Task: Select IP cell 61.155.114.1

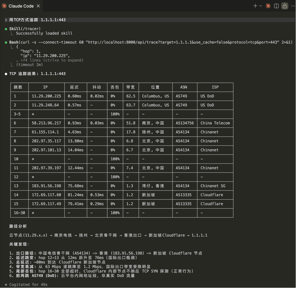Action: (46, 132)
